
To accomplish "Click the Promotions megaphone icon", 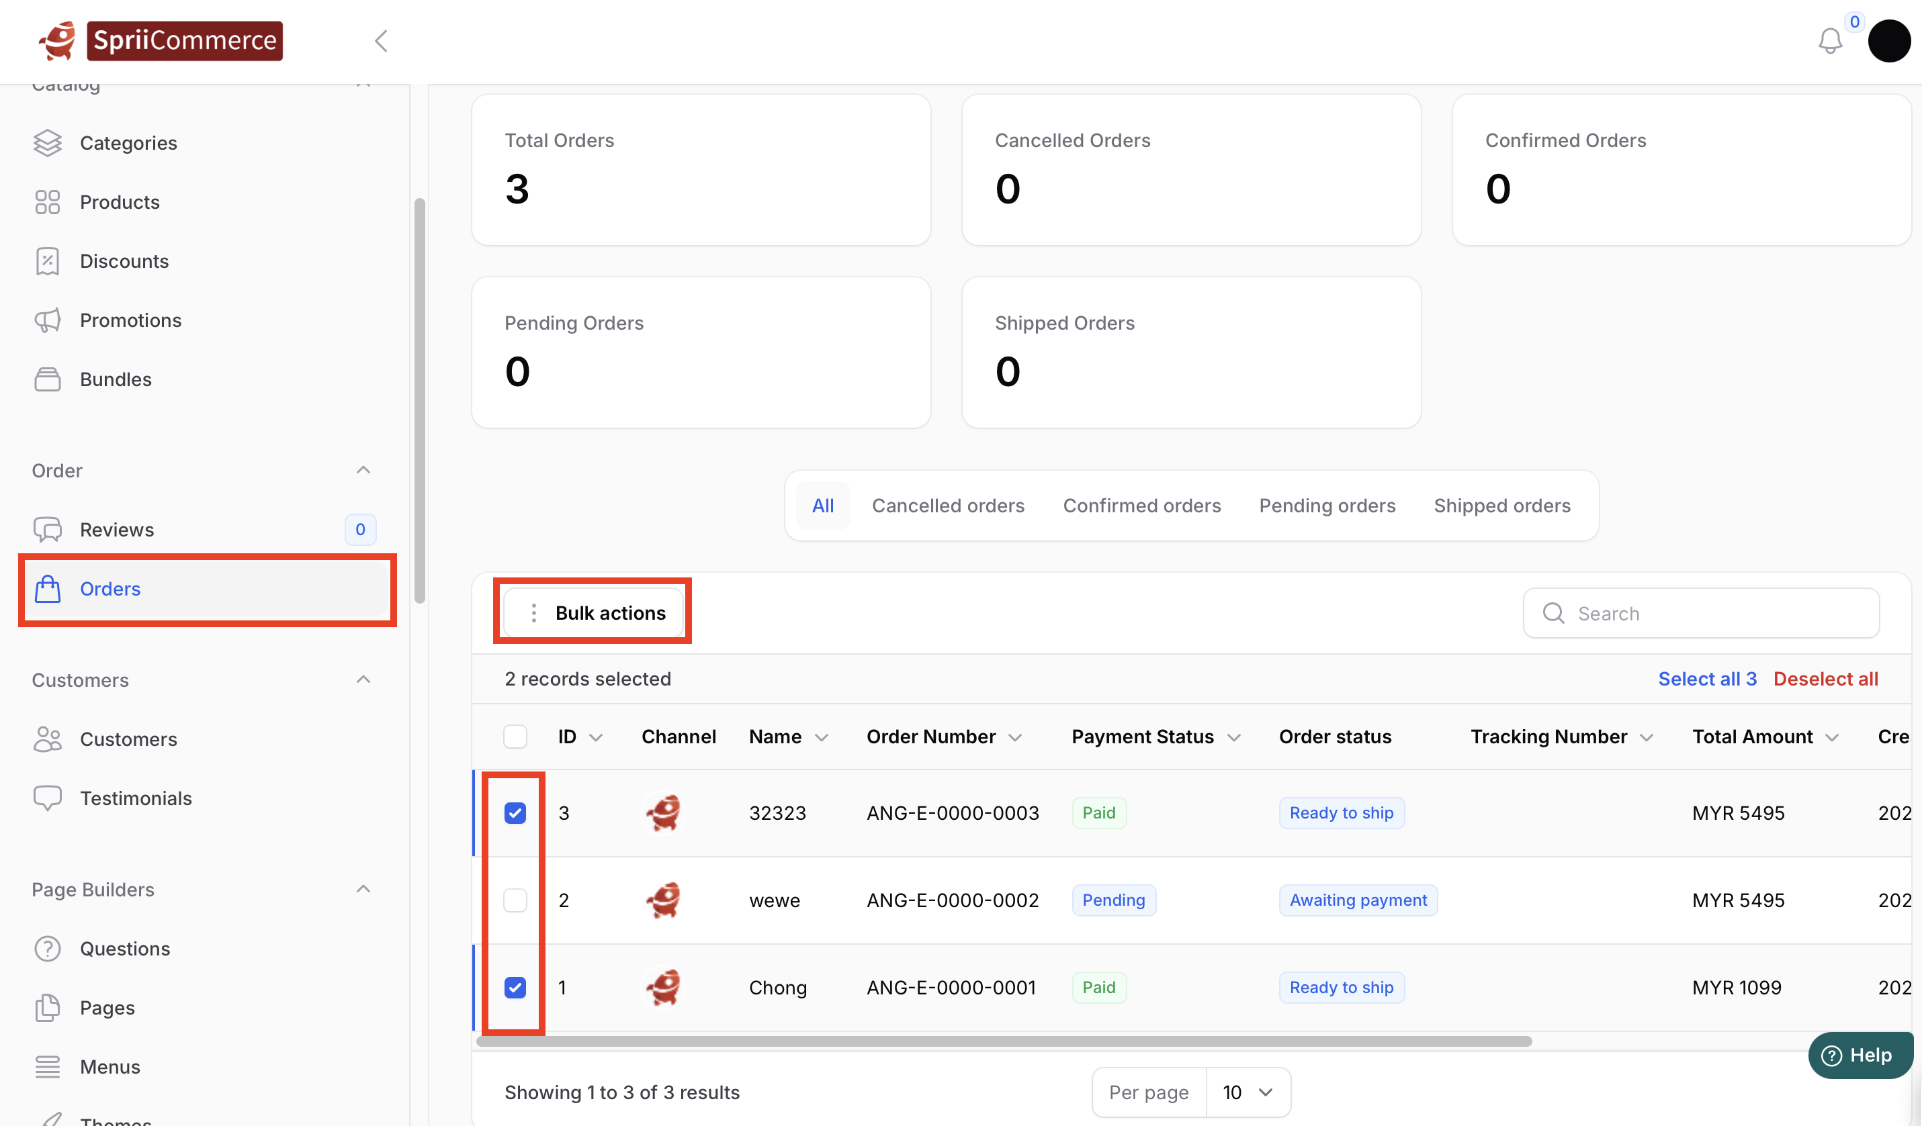I will [47, 320].
